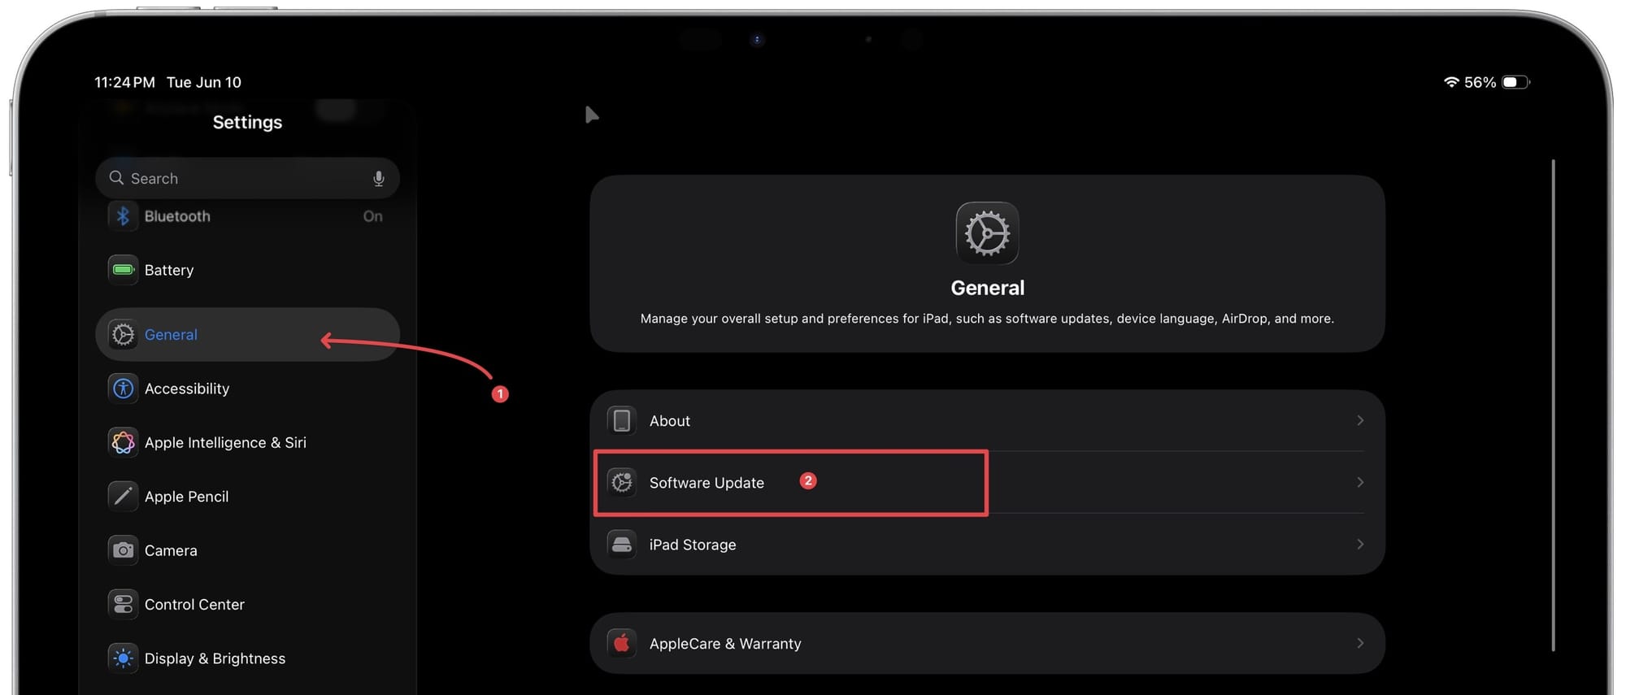Tap the Bluetooth 'On' status text
Image resolution: width=1626 pixels, height=695 pixels.
click(373, 216)
